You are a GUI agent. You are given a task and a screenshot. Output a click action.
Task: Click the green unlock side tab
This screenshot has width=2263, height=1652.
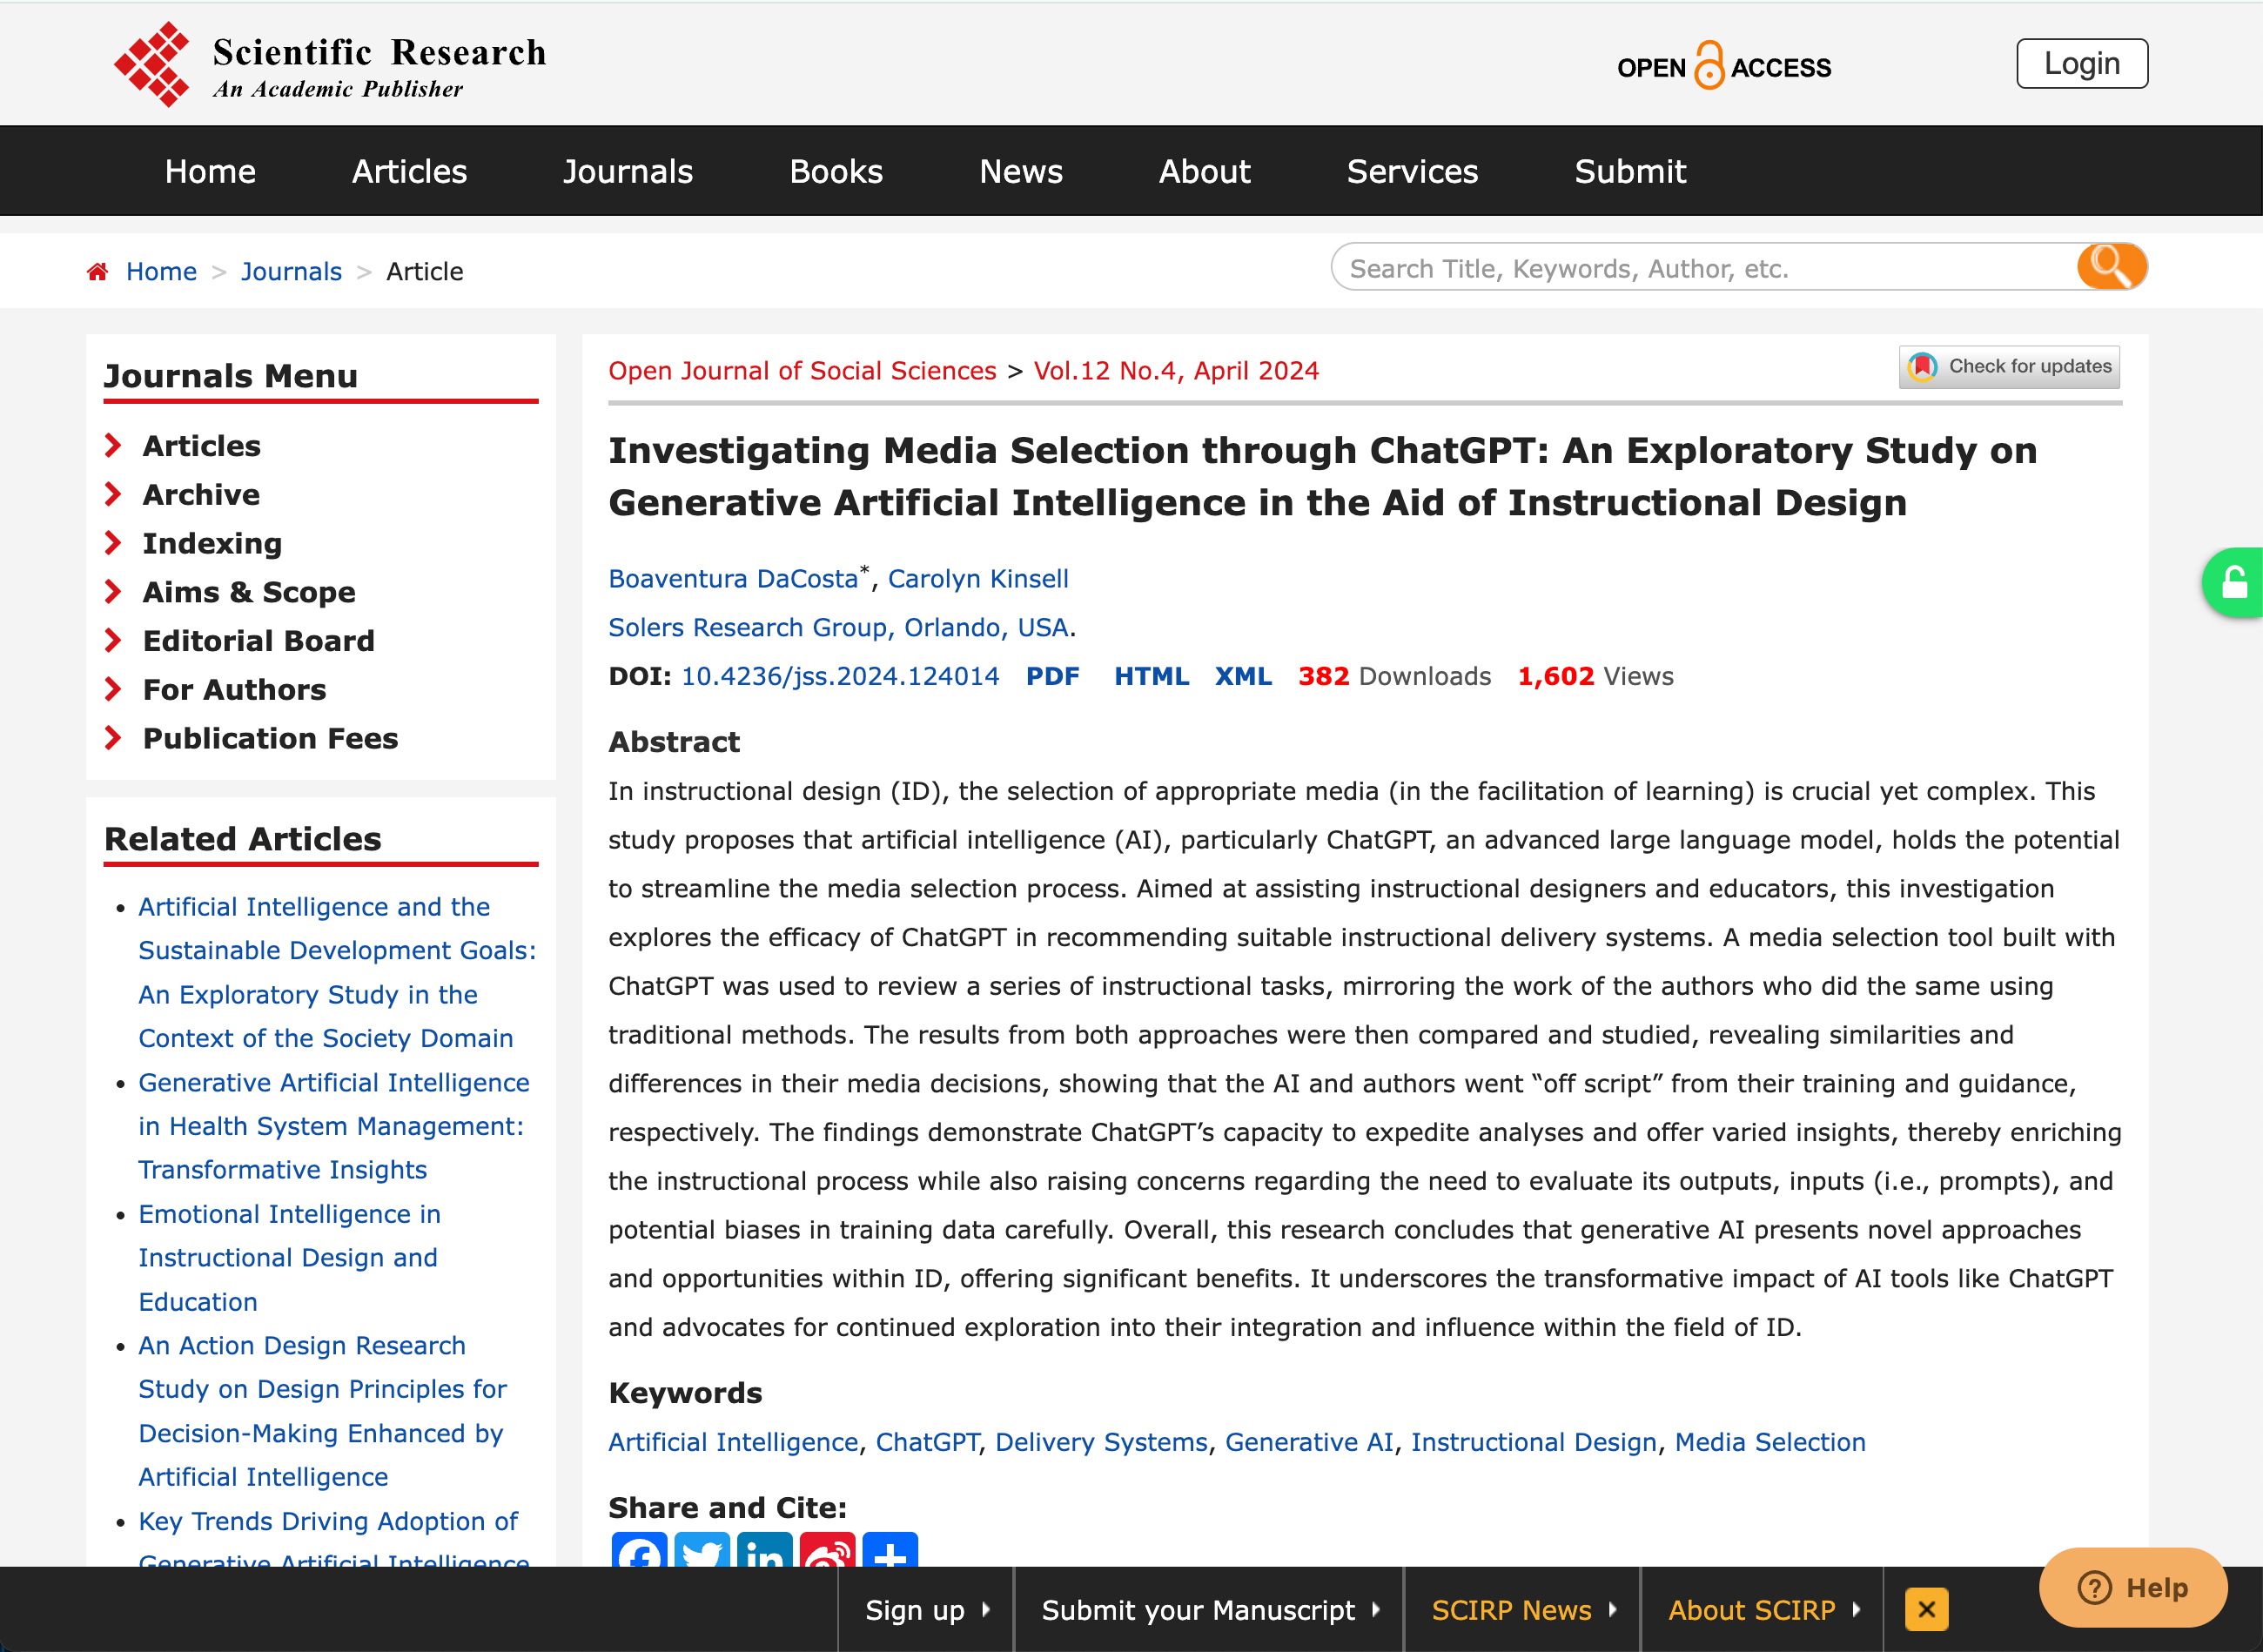click(x=2233, y=582)
